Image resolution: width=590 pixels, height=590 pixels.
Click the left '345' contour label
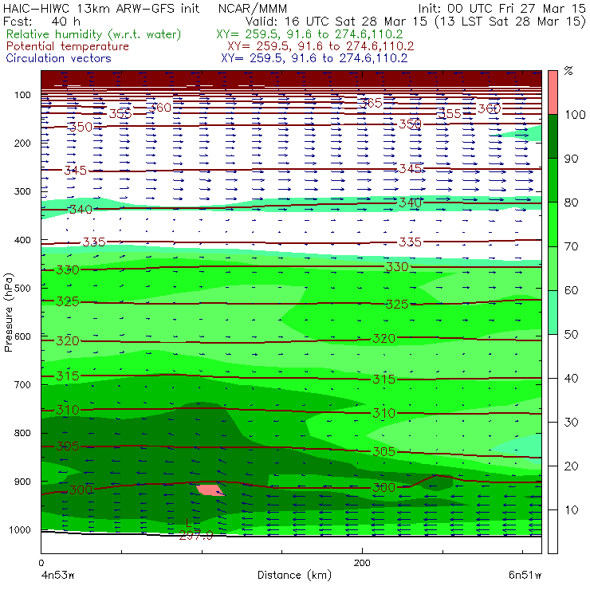click(x=76, y=171)
